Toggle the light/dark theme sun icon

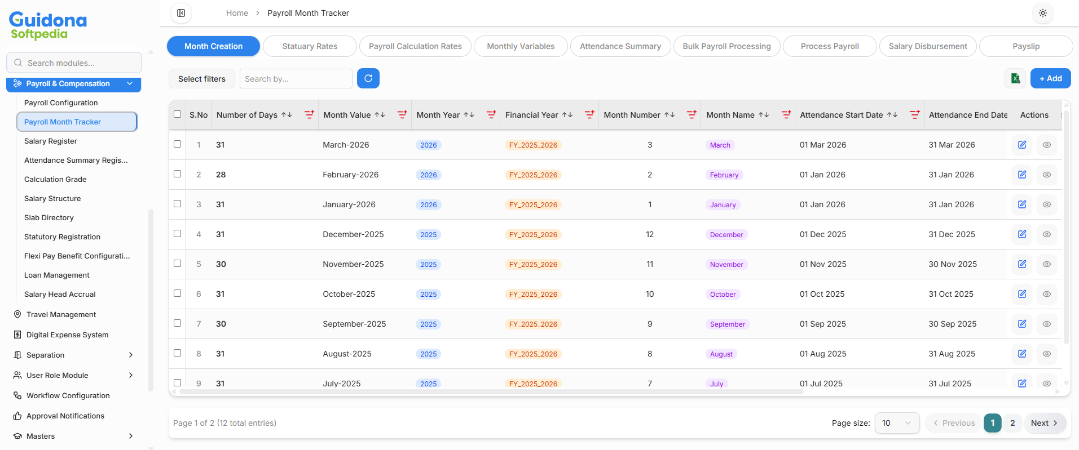click(1043, 13)
